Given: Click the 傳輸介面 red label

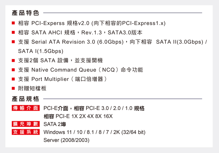Looking at the screenshot, I should pos(26,108).
